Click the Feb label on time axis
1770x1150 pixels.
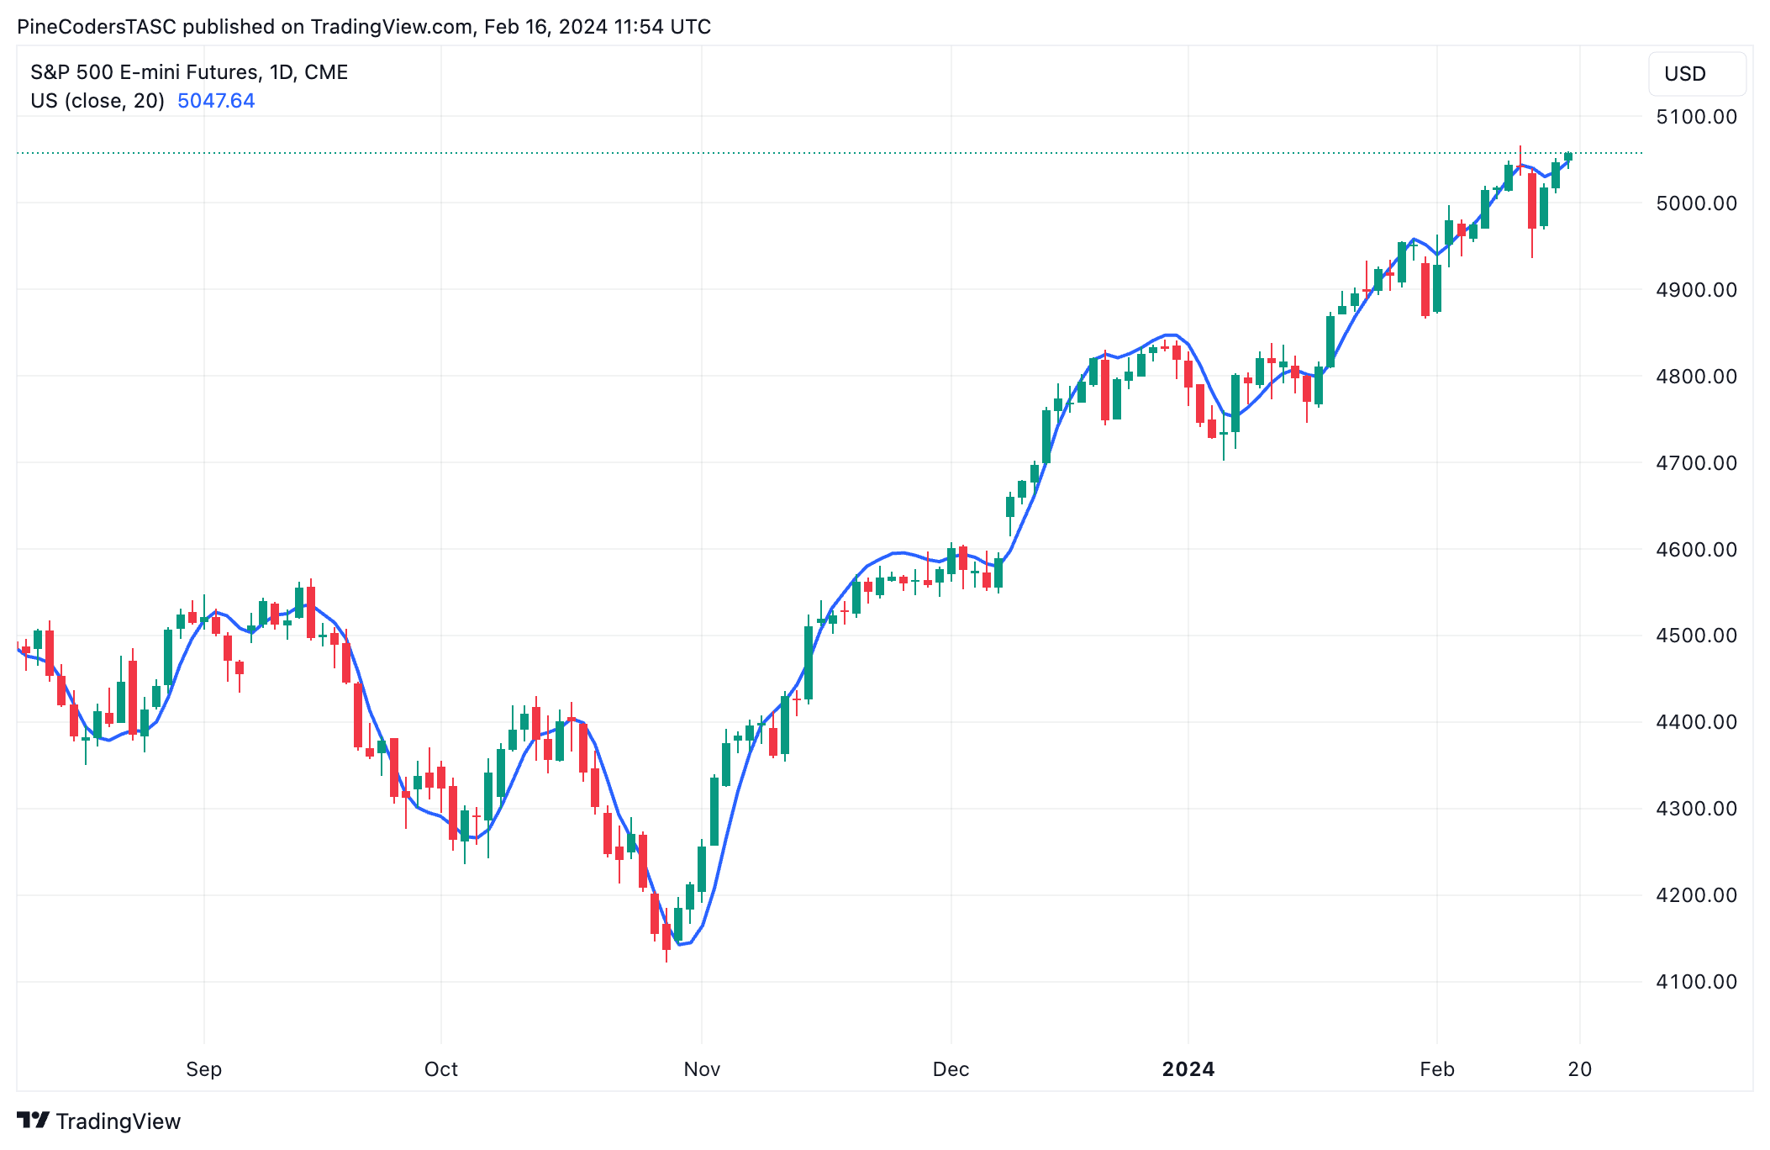point(1437,1069)
